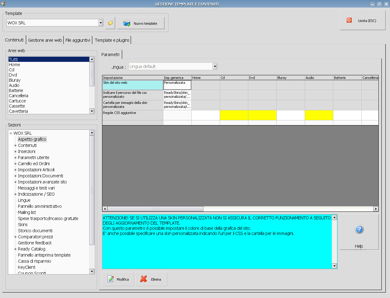Click the Modifica edit button

click(x=118, y=279)
